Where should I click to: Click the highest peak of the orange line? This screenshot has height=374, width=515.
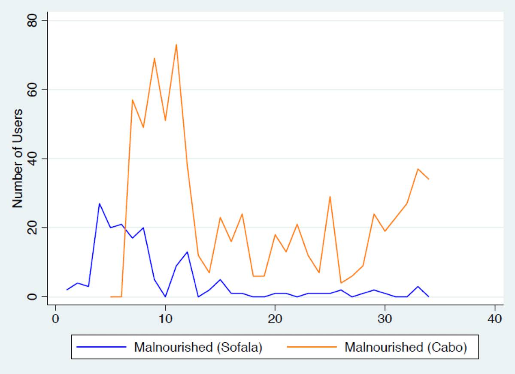176,45
